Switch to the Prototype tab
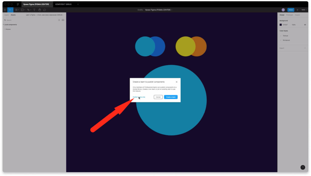Screen dimensions: 311x176 click(289, 15)
